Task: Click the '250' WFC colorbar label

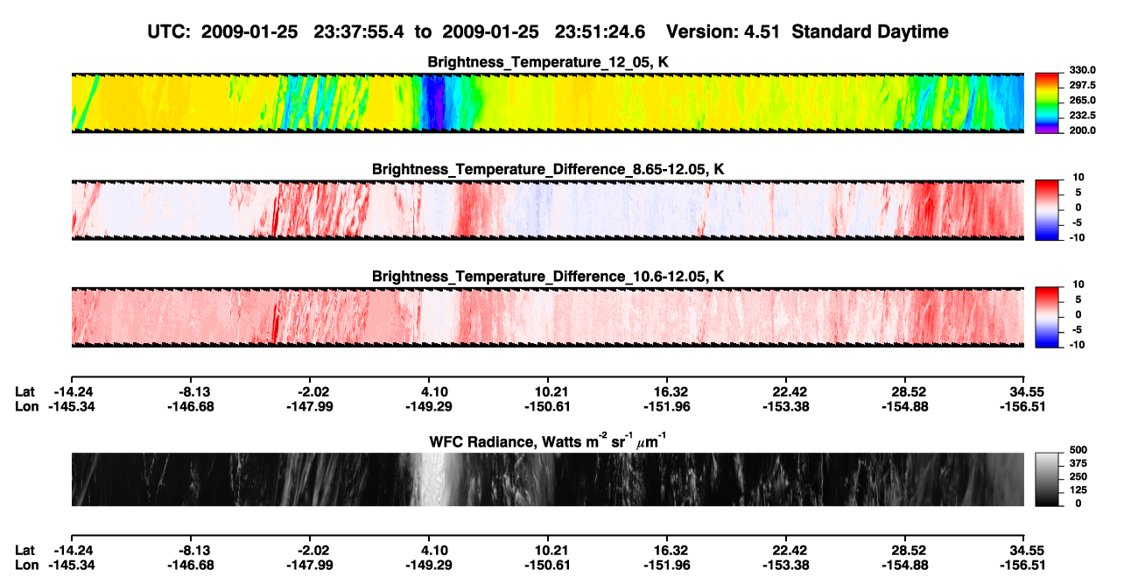Action: tap(1078, 475)
